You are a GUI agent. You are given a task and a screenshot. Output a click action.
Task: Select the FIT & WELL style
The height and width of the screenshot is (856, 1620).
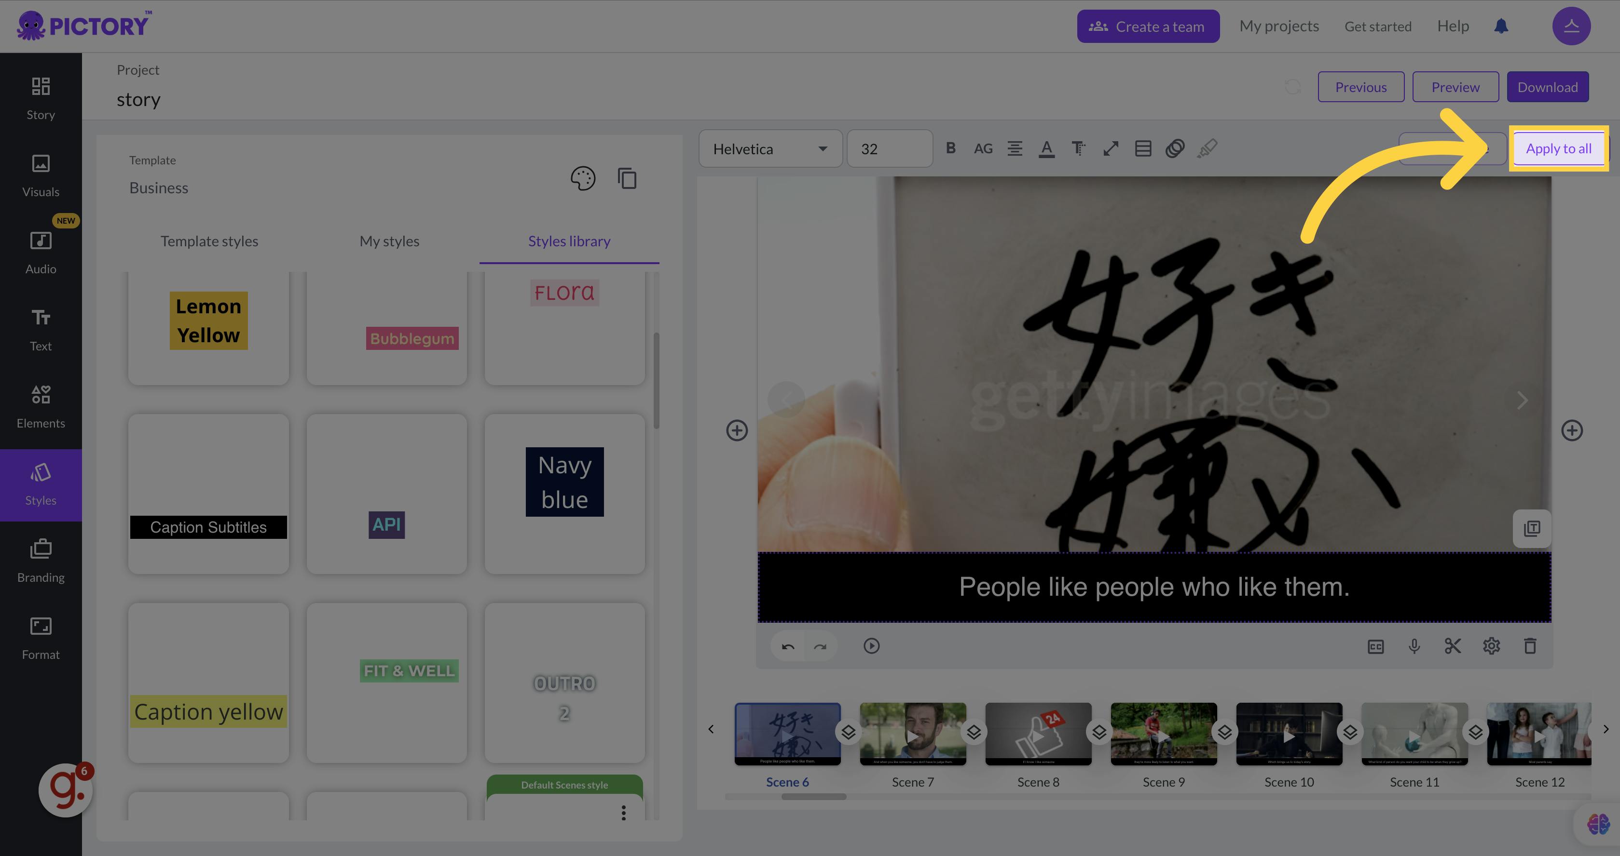pos(387,682)
